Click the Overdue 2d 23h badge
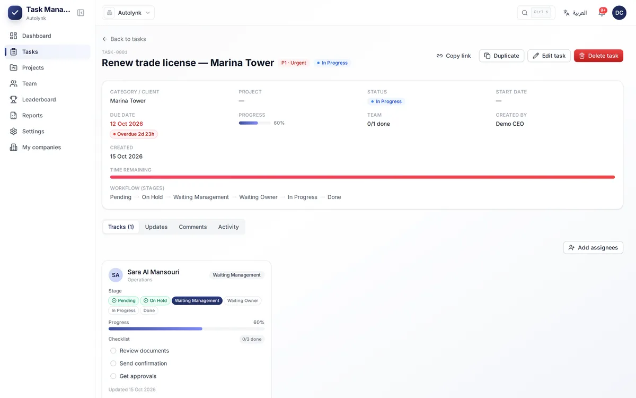Viewport: 636px width, 398px height. pyautogui.click(x=134, y=134)
